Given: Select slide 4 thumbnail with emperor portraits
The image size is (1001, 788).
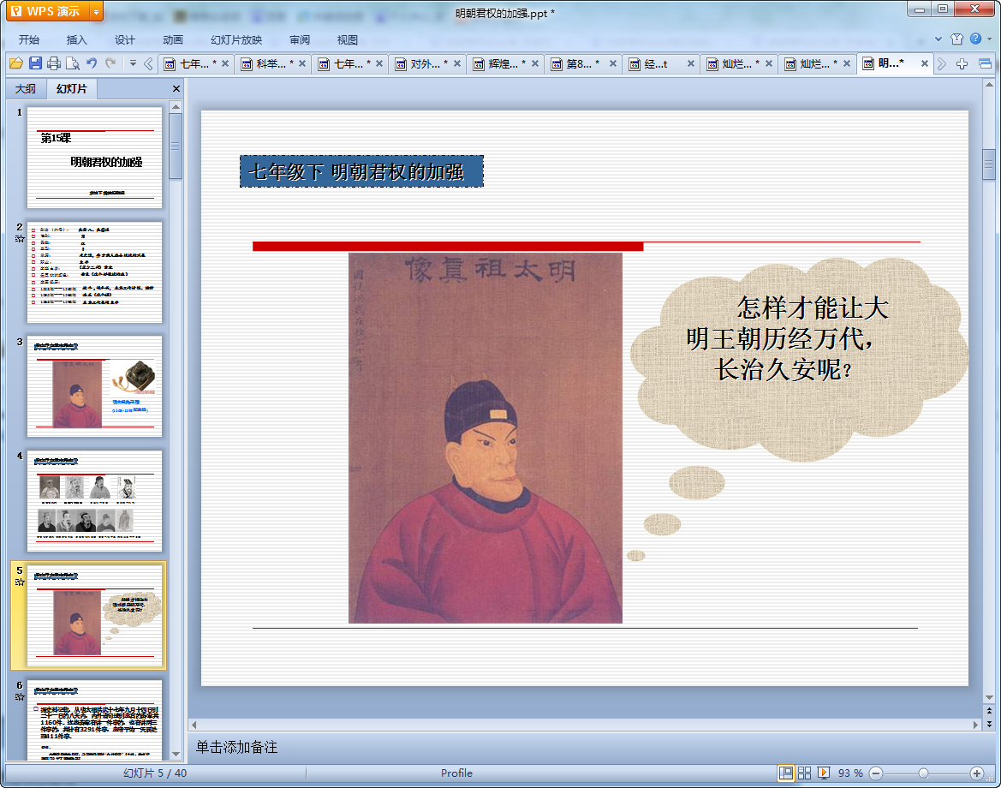Looking at the screenshot, I should point(94,501).
